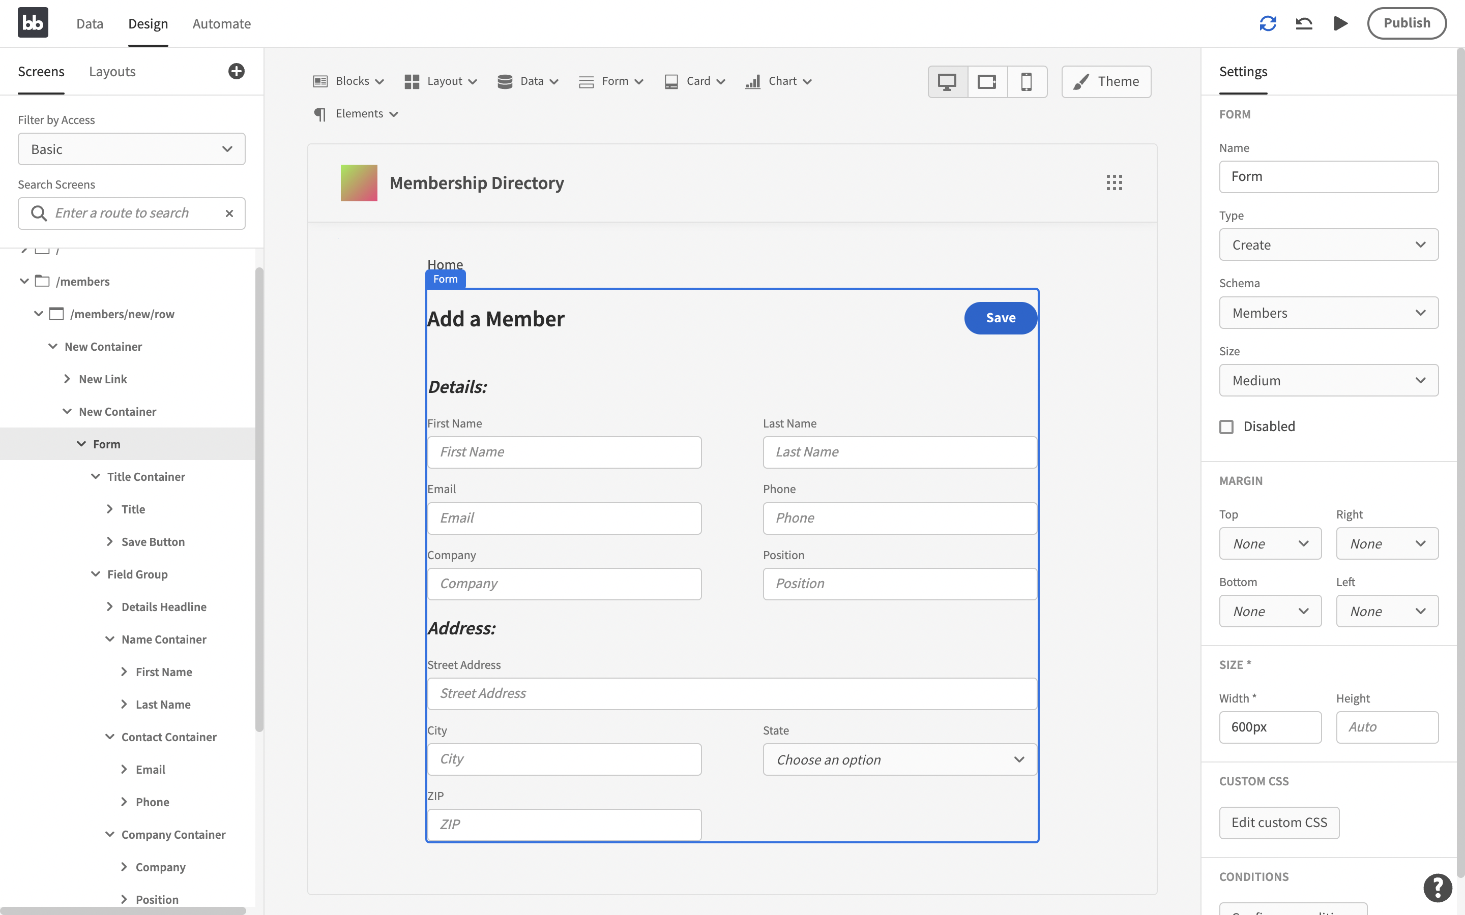This screenshot has width=1465, height=915.
Task: Select the mobile view icon
Action: tap(1025, 81)
